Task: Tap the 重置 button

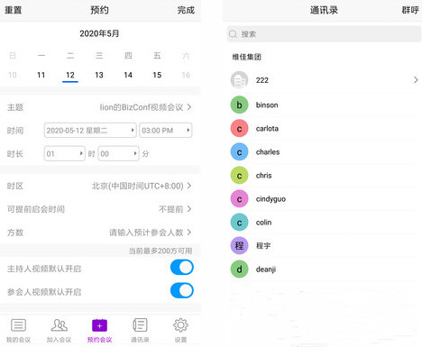Action: tap(14, 10)
